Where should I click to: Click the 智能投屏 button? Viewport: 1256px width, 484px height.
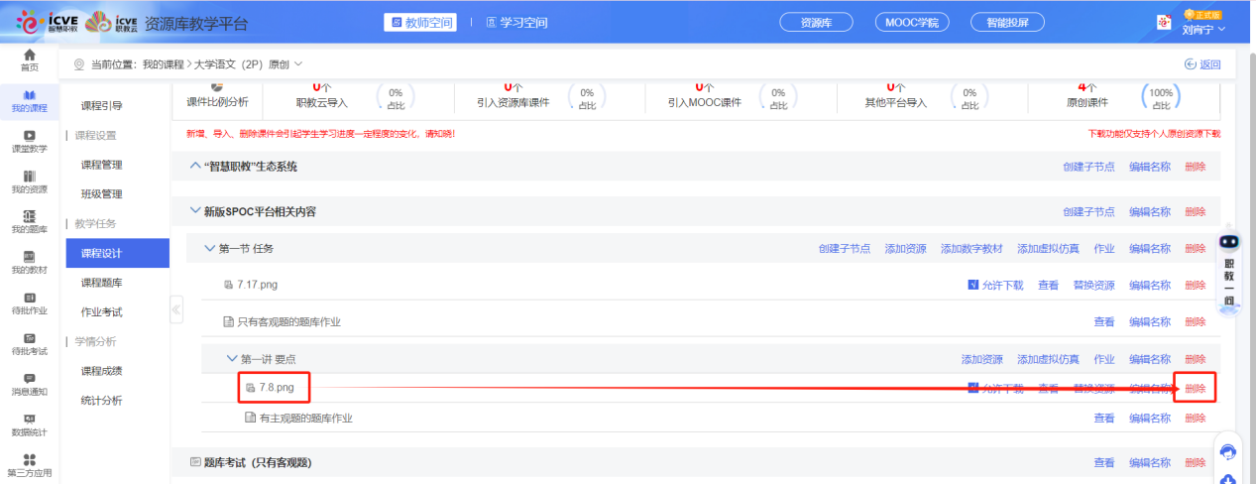point(1005,23)
